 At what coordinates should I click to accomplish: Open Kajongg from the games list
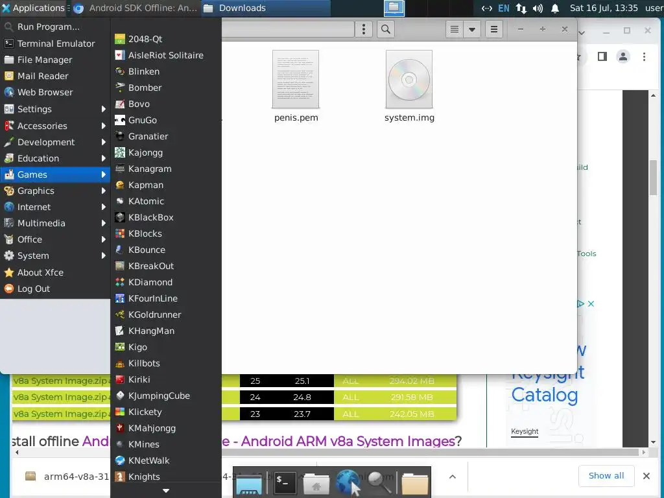(x=165, y=152)
